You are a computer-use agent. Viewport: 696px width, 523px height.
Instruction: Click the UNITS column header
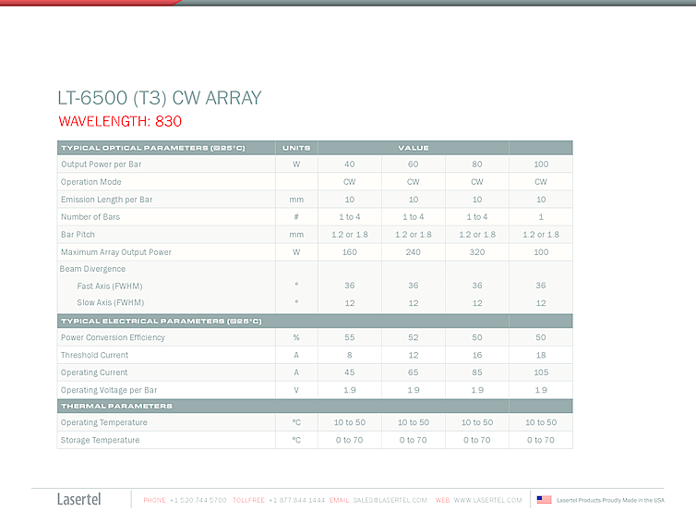click(296, 148)
